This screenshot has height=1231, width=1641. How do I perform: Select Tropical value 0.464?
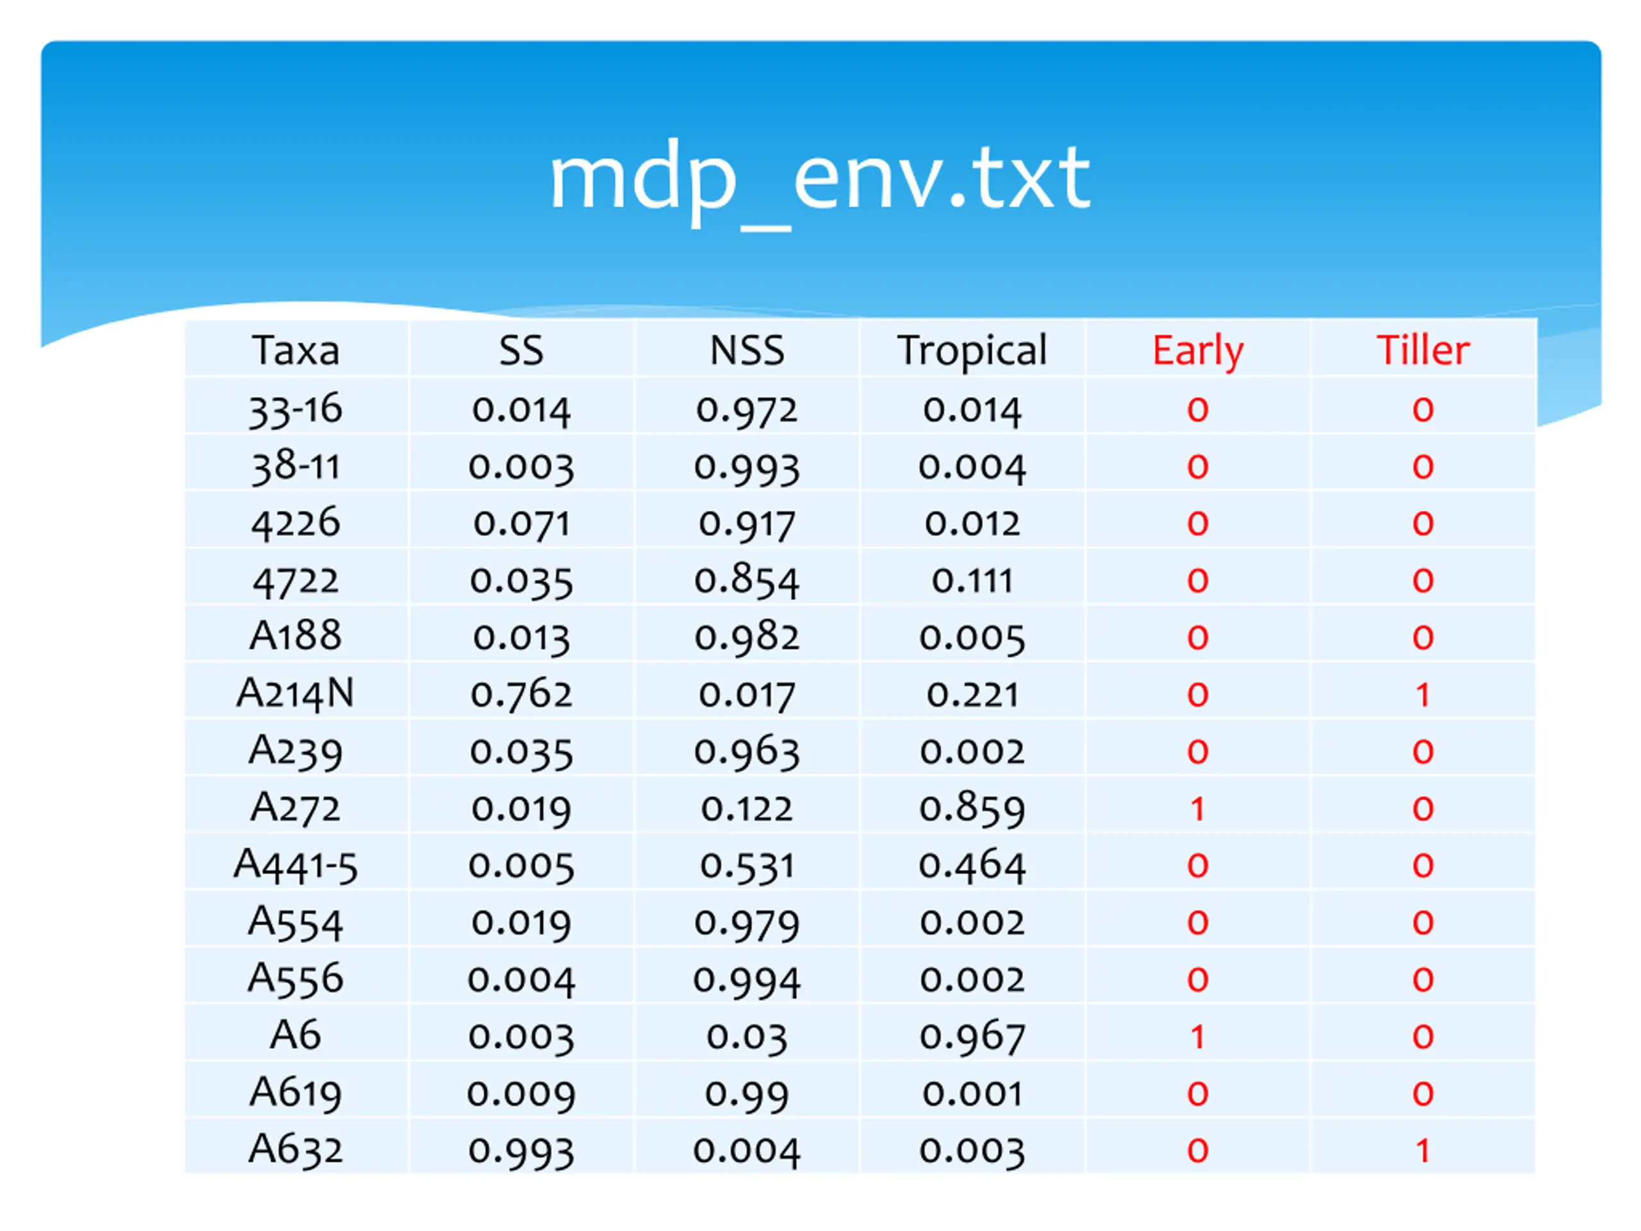coord(972,867)
